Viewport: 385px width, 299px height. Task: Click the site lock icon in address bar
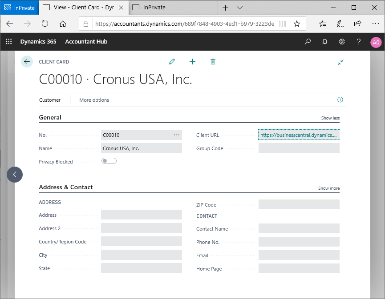[86, 24]
